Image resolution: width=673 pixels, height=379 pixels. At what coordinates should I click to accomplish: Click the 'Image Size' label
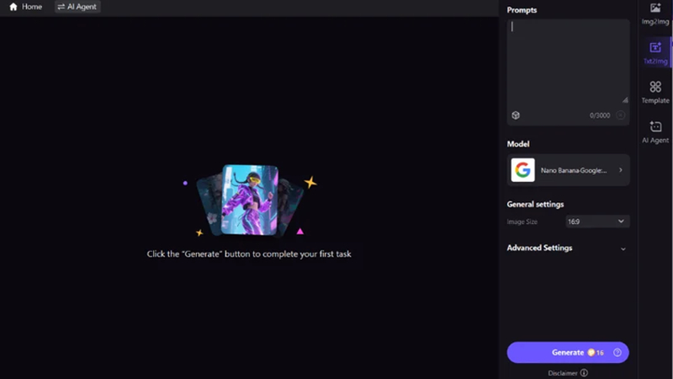pos(522,222)
